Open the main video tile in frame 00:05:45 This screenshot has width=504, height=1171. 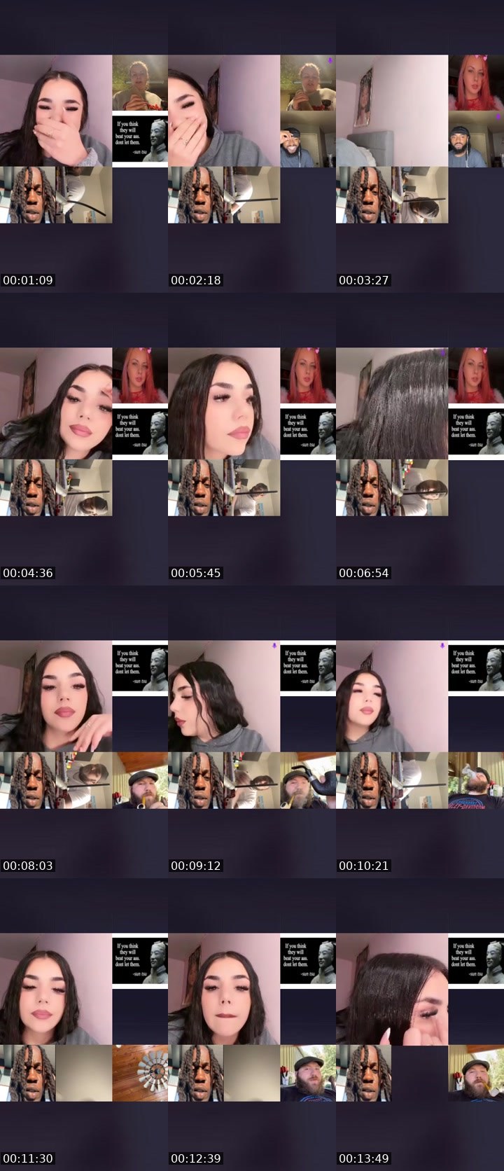click(224, 403)
